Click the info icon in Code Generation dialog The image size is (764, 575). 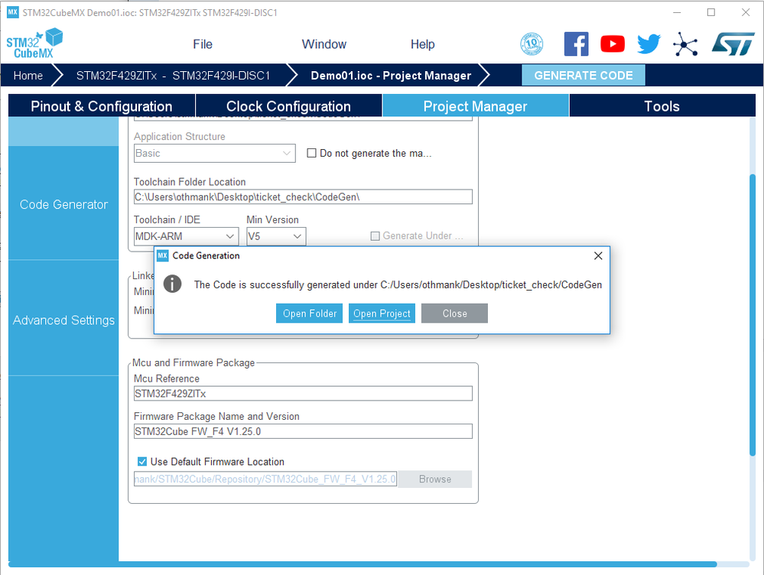point(173,284)
